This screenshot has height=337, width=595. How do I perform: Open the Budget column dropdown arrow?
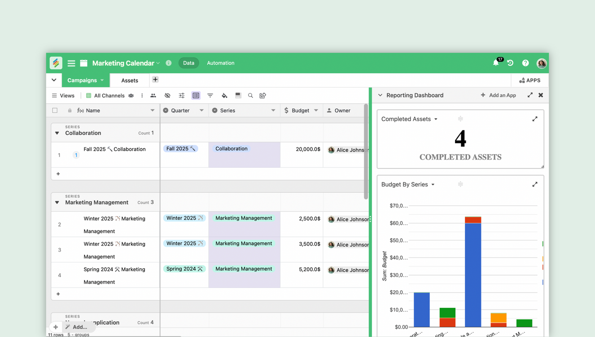(x=316, y=111)
